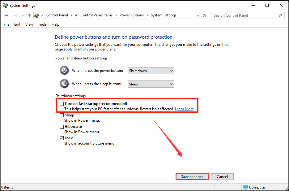Click 'Define power buttons and turn on password protection' heading
The image size is (289, 191).
113,37
